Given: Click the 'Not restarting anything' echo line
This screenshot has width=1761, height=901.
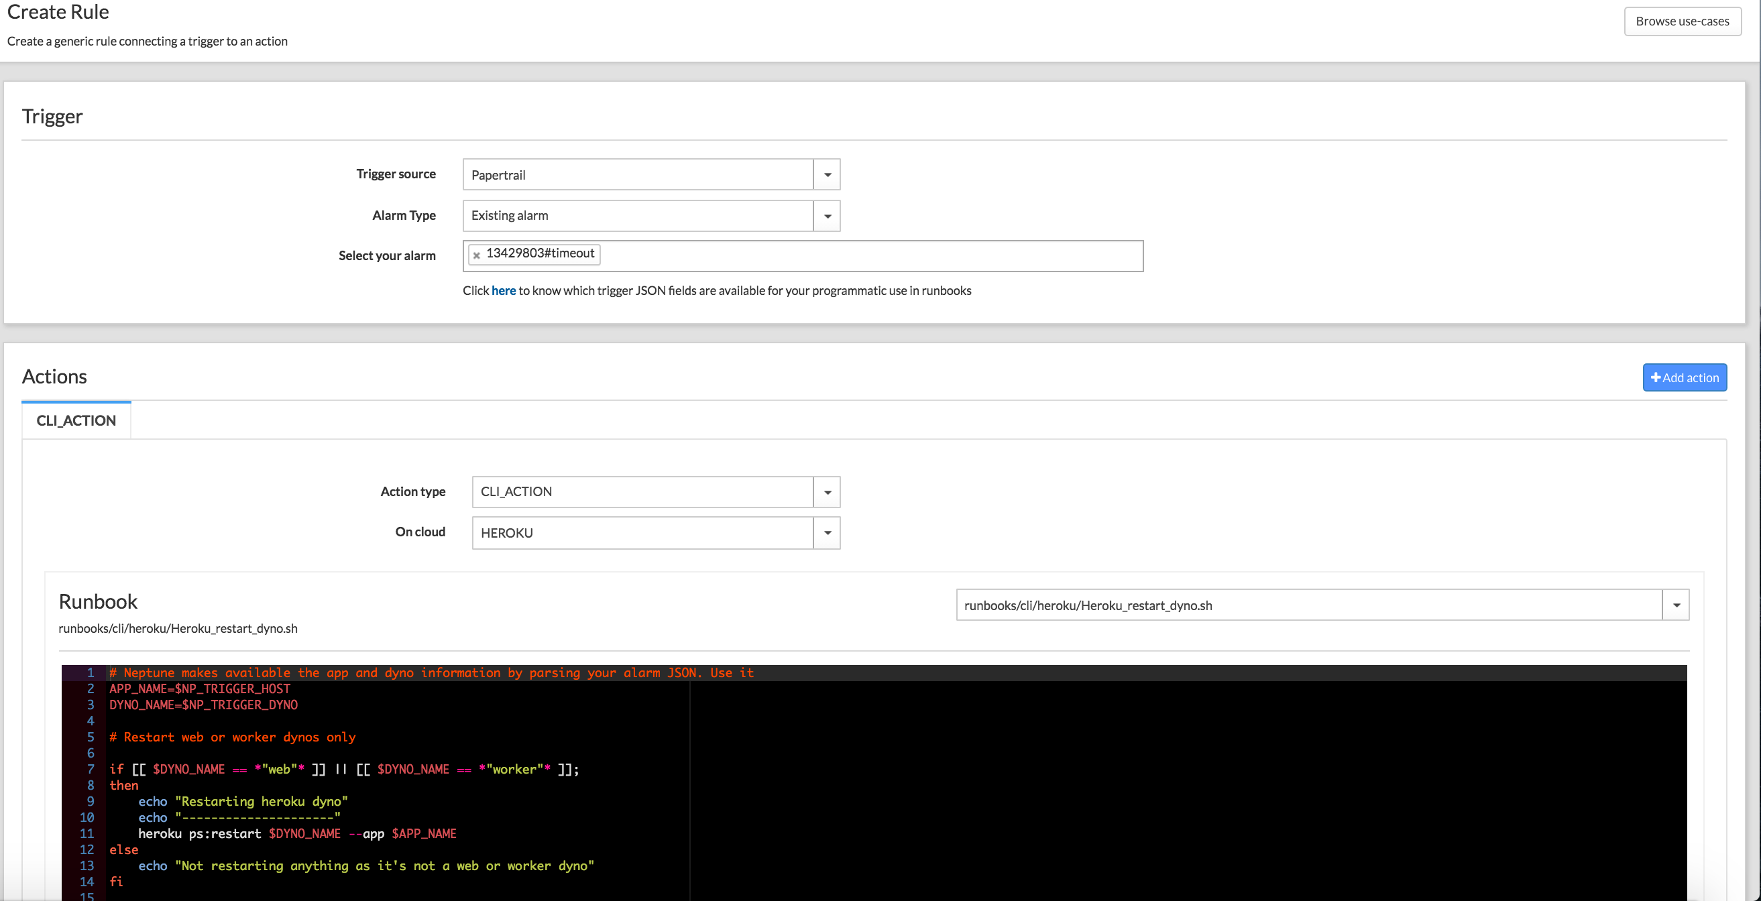Looking at the screenshot, I should (x=366, y=865).
